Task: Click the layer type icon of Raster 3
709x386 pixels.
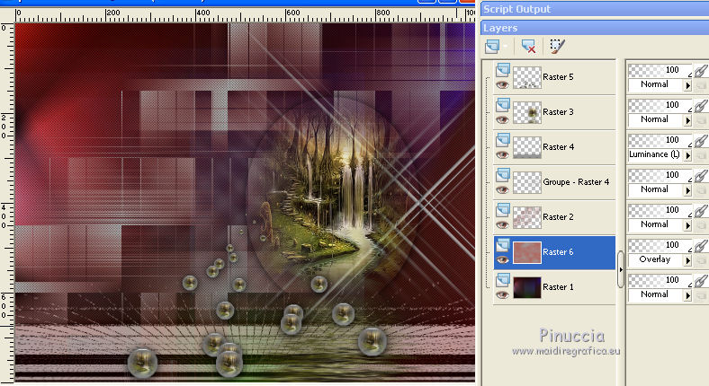Action: coord(503,105)
